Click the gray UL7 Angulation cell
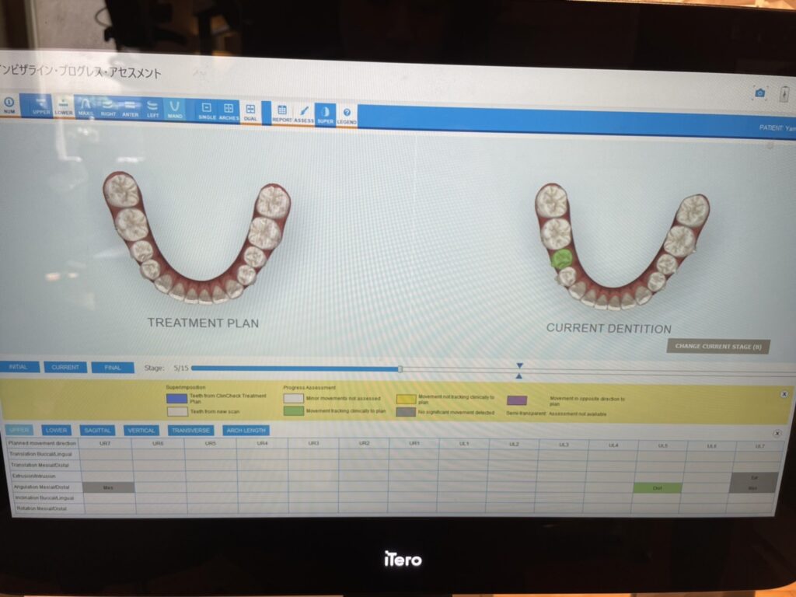The height and width of the screenshot is (597, 796). (x=752, y=488)
